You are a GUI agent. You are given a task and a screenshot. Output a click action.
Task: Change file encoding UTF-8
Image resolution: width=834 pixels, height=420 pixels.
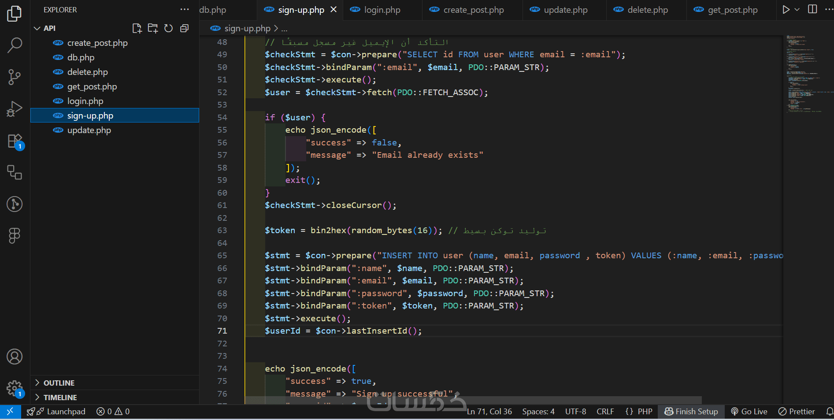[x=575, y=412]
